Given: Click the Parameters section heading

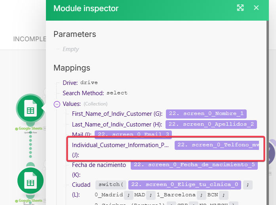Looking at the screenshot, I should click(x=75, y=34).
